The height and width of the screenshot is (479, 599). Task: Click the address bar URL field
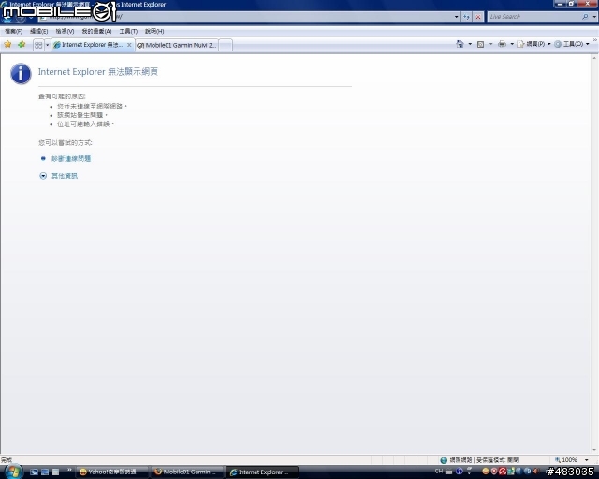244,17
